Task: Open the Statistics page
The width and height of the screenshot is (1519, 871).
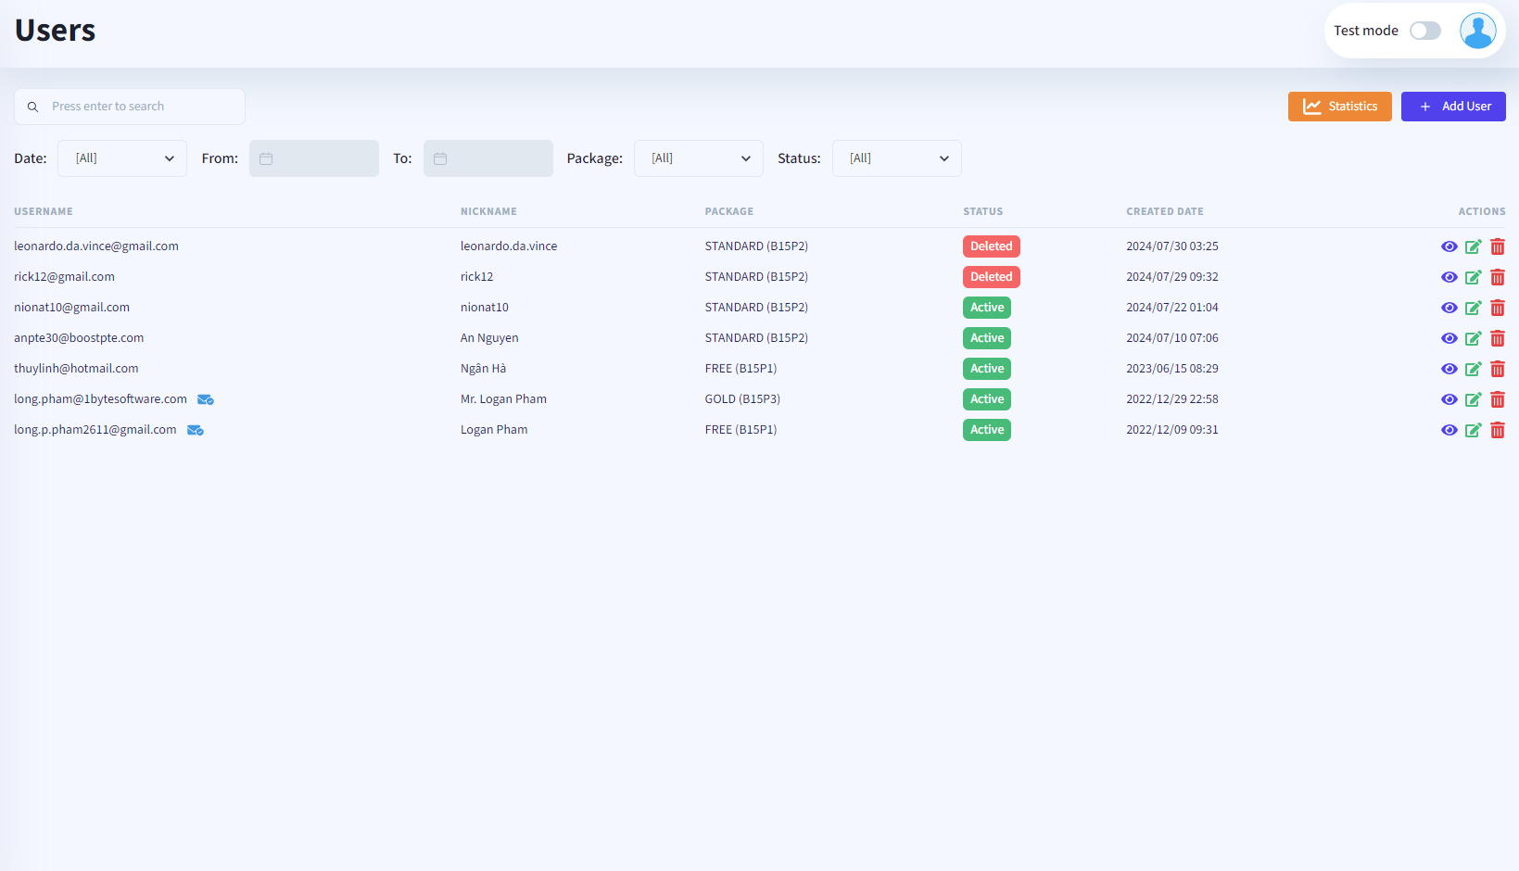Action: 1339,107
